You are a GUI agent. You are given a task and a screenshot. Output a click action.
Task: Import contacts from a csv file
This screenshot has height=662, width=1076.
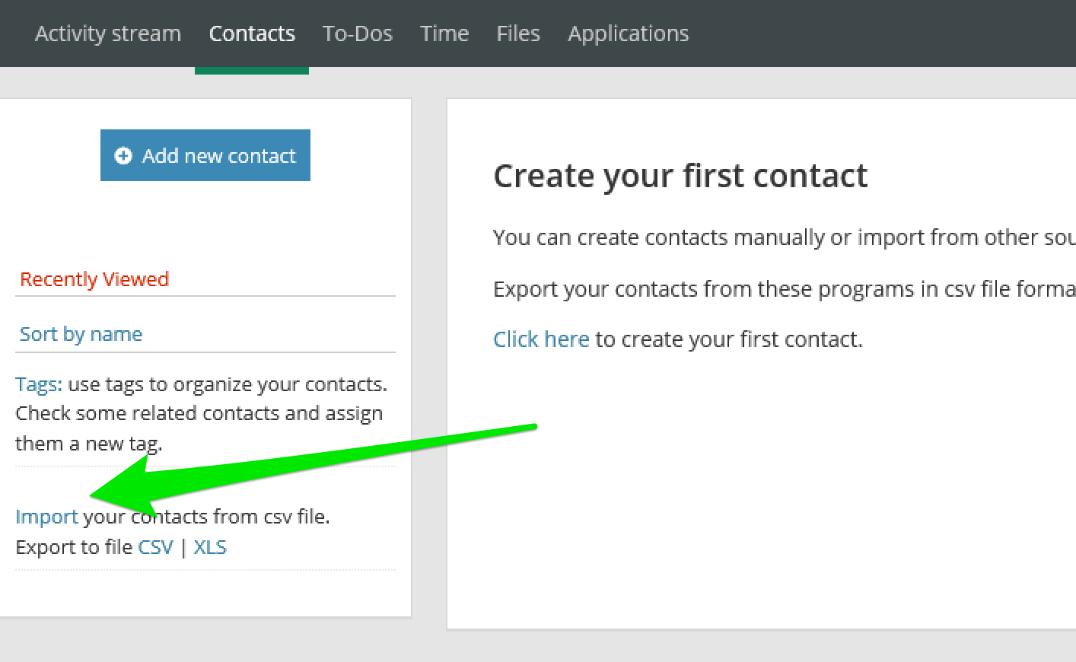46,516
